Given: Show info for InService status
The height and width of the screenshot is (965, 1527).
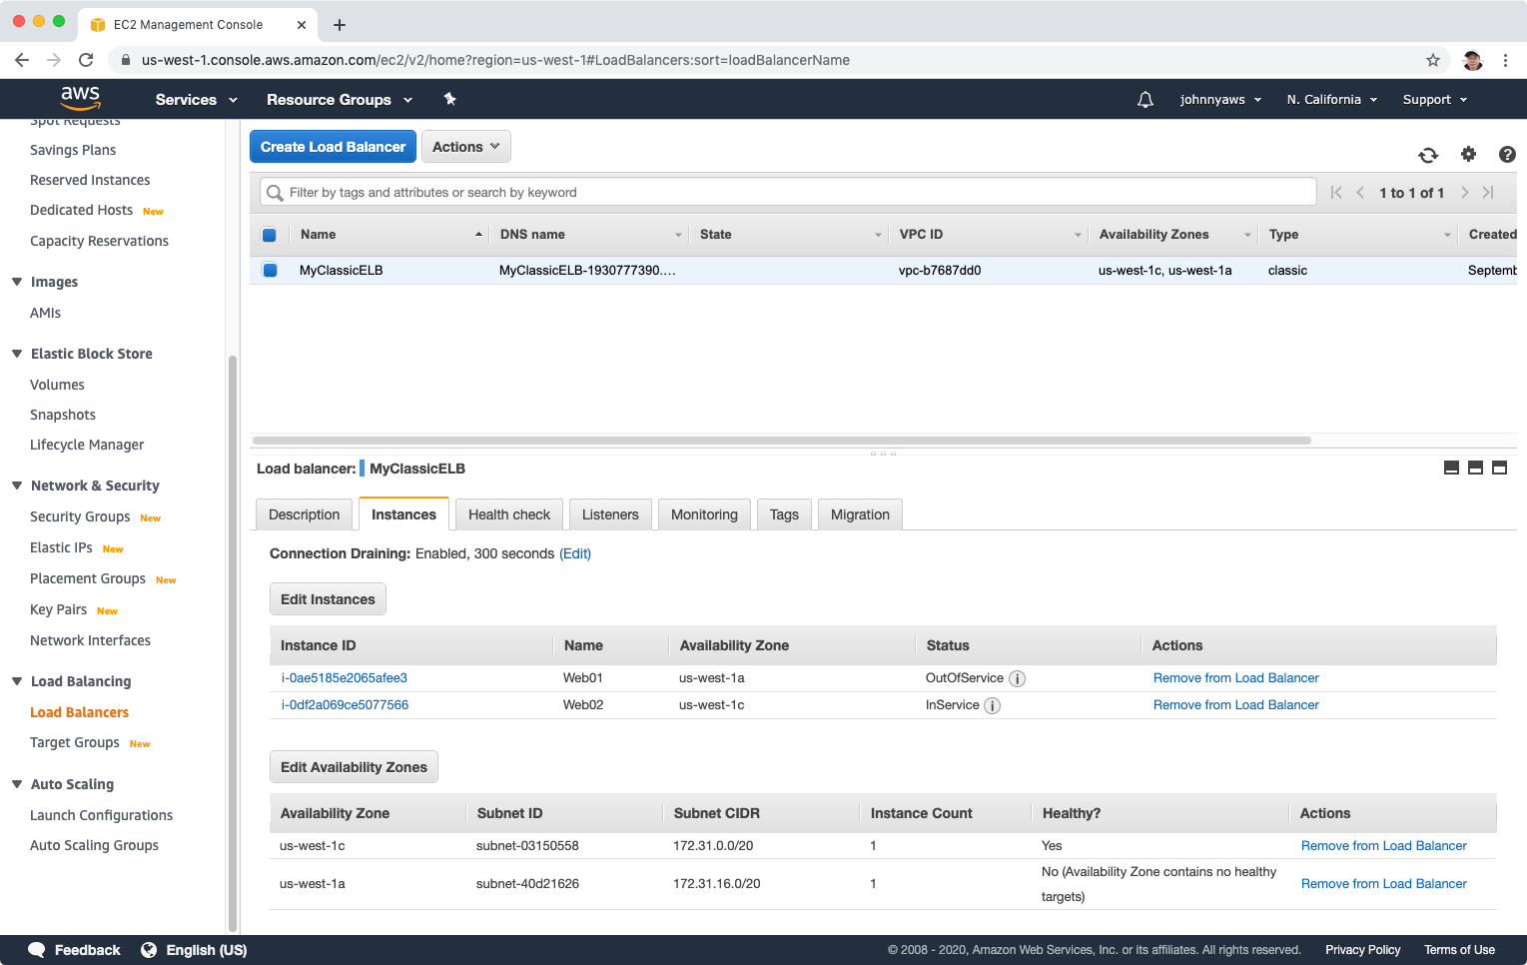Looking at the screenshot, I should pyautogui.click(x=993, y=705).
